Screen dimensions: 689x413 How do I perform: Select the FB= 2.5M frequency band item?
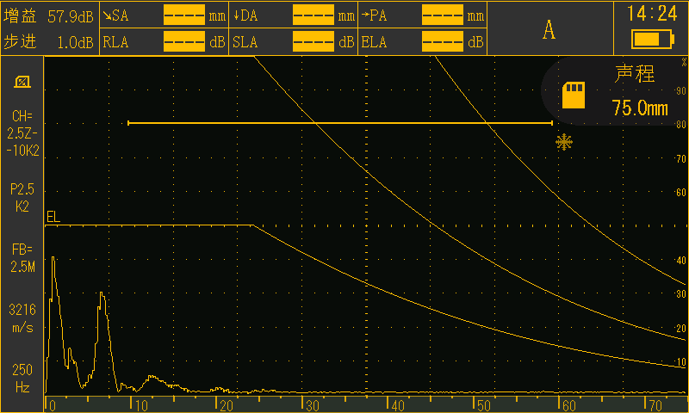coord(22,258)
